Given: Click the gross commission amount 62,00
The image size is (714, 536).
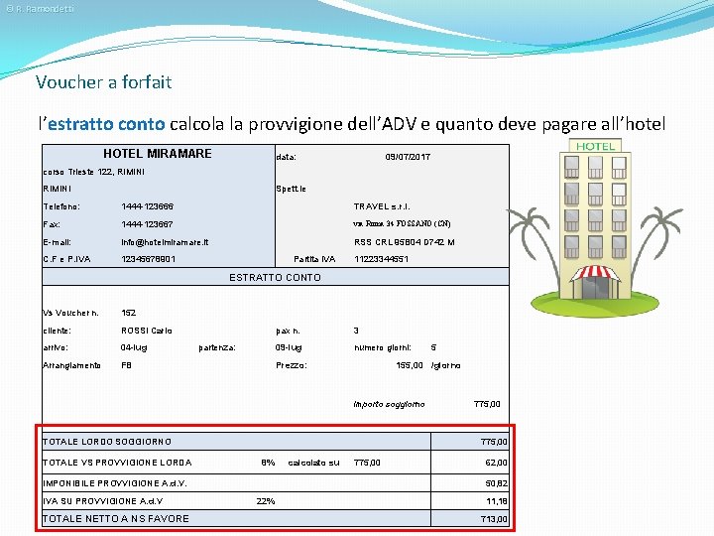Looking at the screenshot, I should pyautogui.click(x=497, y=463).
